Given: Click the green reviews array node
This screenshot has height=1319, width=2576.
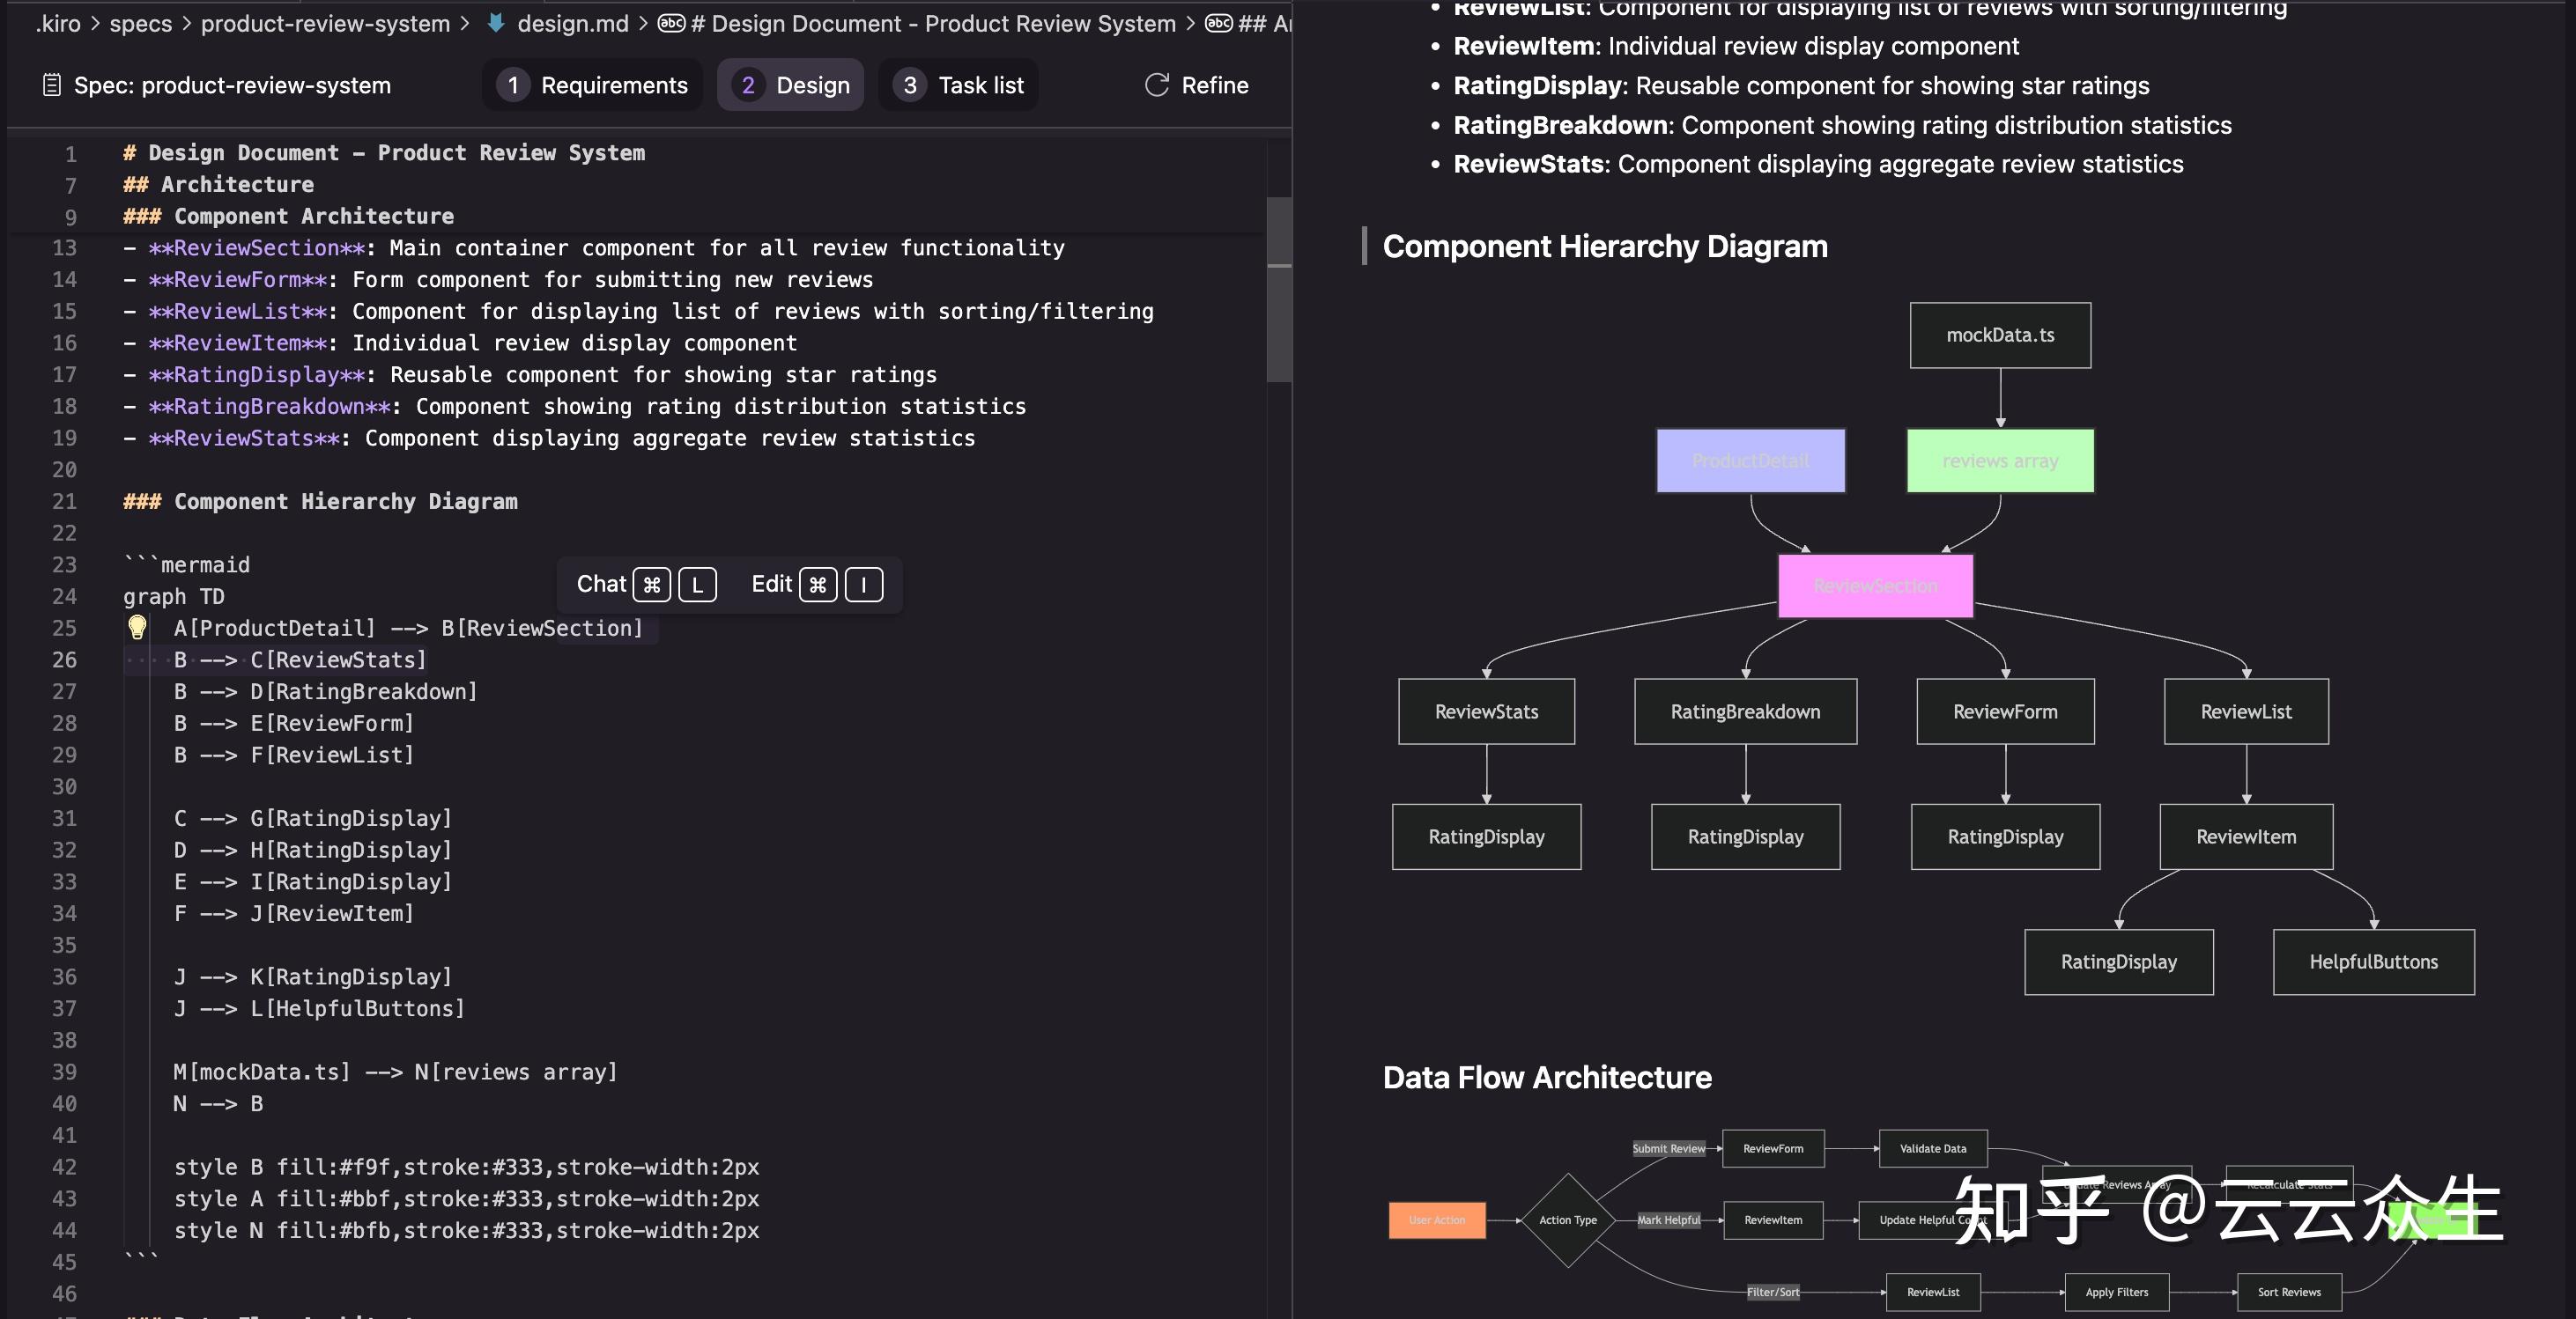Looking at the screenshot, I should tap(2000, 461).
